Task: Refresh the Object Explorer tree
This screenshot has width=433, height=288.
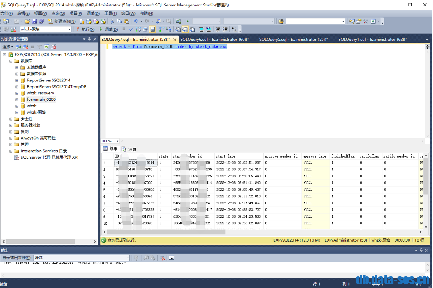Action: coord(46,47)
